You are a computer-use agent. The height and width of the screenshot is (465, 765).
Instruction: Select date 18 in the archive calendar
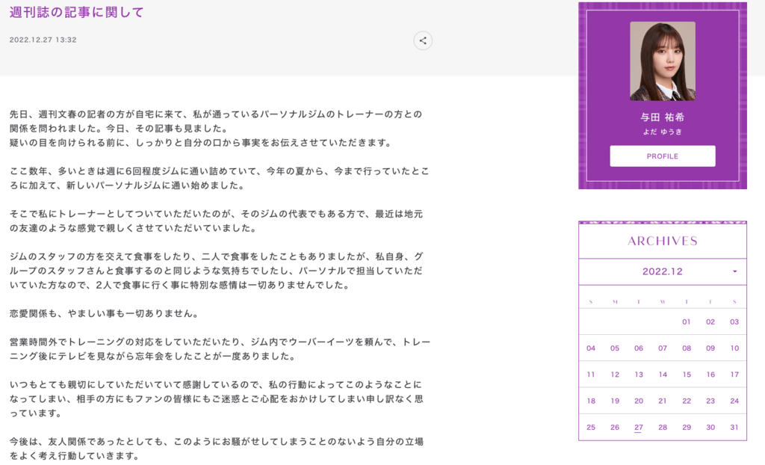tap(591, 401)
